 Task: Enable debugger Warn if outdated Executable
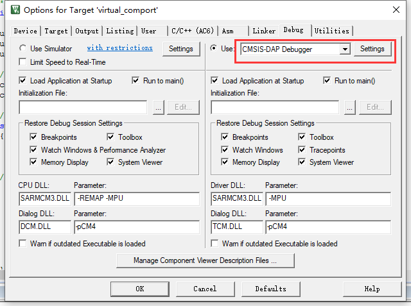pyautogui.click(x=214, y=243)
